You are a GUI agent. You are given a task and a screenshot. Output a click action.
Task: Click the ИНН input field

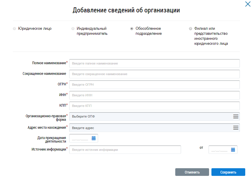(x=154, y=95)
